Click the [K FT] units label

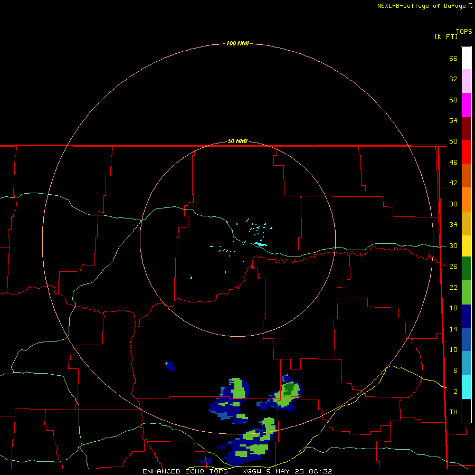[446, 36]
